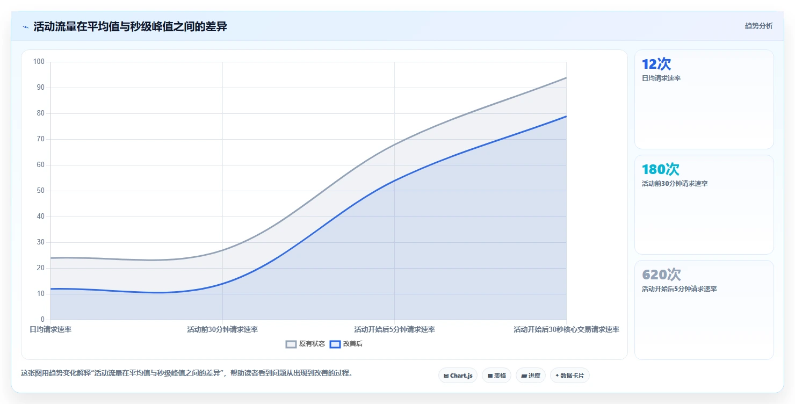Click the 活动前30分钟请求速率 card label
Image resolution: width=795 pixels, height=404 pixels.
click(x=675, y=184)
